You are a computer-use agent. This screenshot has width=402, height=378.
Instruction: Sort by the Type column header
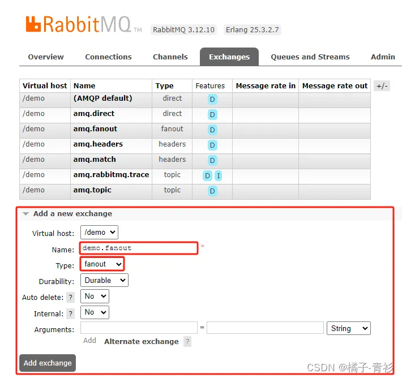pyautogui.click(x=164, y=86)
